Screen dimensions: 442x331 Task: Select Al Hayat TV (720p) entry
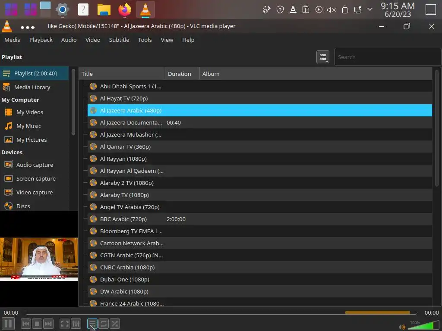pos(259,99)
